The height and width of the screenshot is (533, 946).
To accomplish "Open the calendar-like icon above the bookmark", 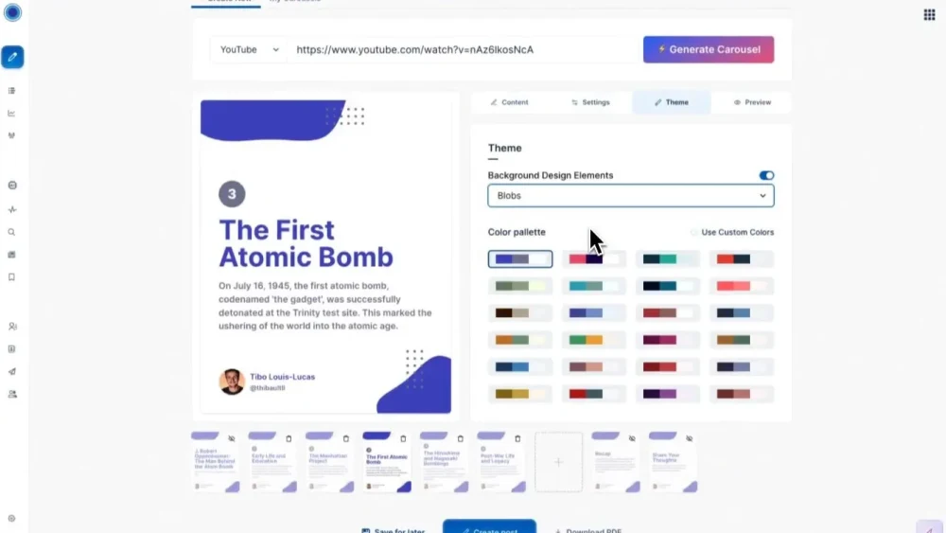I will (x=11, y=255).
